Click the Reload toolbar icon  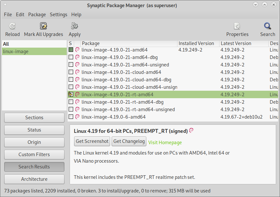point(12,26)
